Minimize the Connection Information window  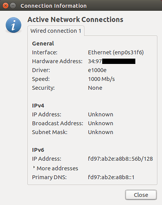pyautogui.click(x=13, y=6)
